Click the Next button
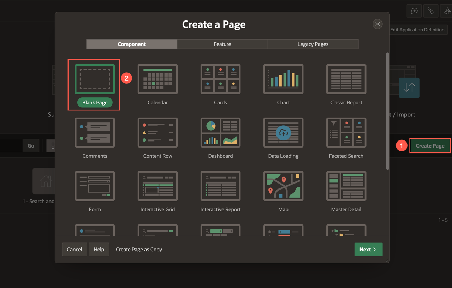This screenshot has width=452, height=288. click(x=368, y=250)
